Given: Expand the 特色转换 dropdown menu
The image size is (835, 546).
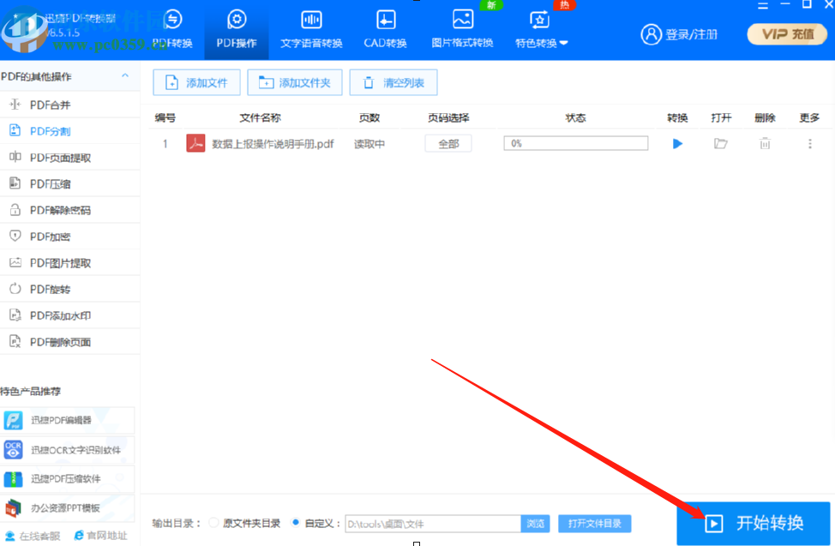Looking at the screenshot, I should pyautogui.click(x=541, y=41).
